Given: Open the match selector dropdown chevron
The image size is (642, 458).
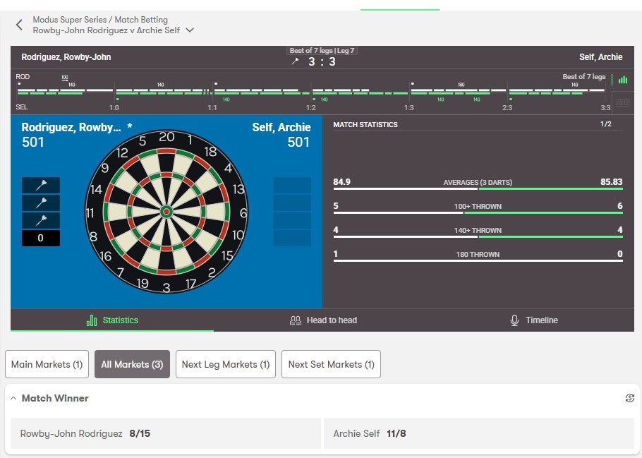Looking at the screenshot, I should point(190,30).
